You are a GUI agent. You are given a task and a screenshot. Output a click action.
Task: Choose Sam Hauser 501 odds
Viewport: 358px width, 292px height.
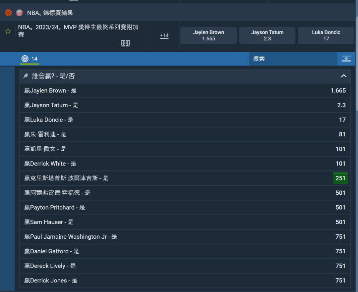pyautogui.click(x=340, y=222)
